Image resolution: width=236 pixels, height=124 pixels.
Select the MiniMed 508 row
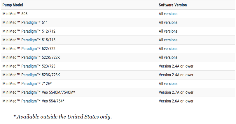pos(118,14)
